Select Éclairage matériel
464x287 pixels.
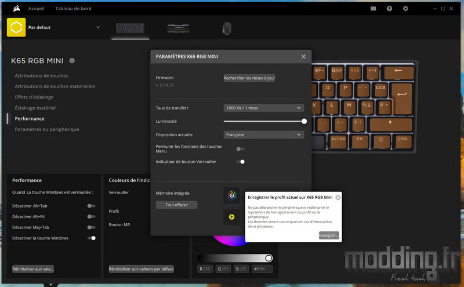35,108
